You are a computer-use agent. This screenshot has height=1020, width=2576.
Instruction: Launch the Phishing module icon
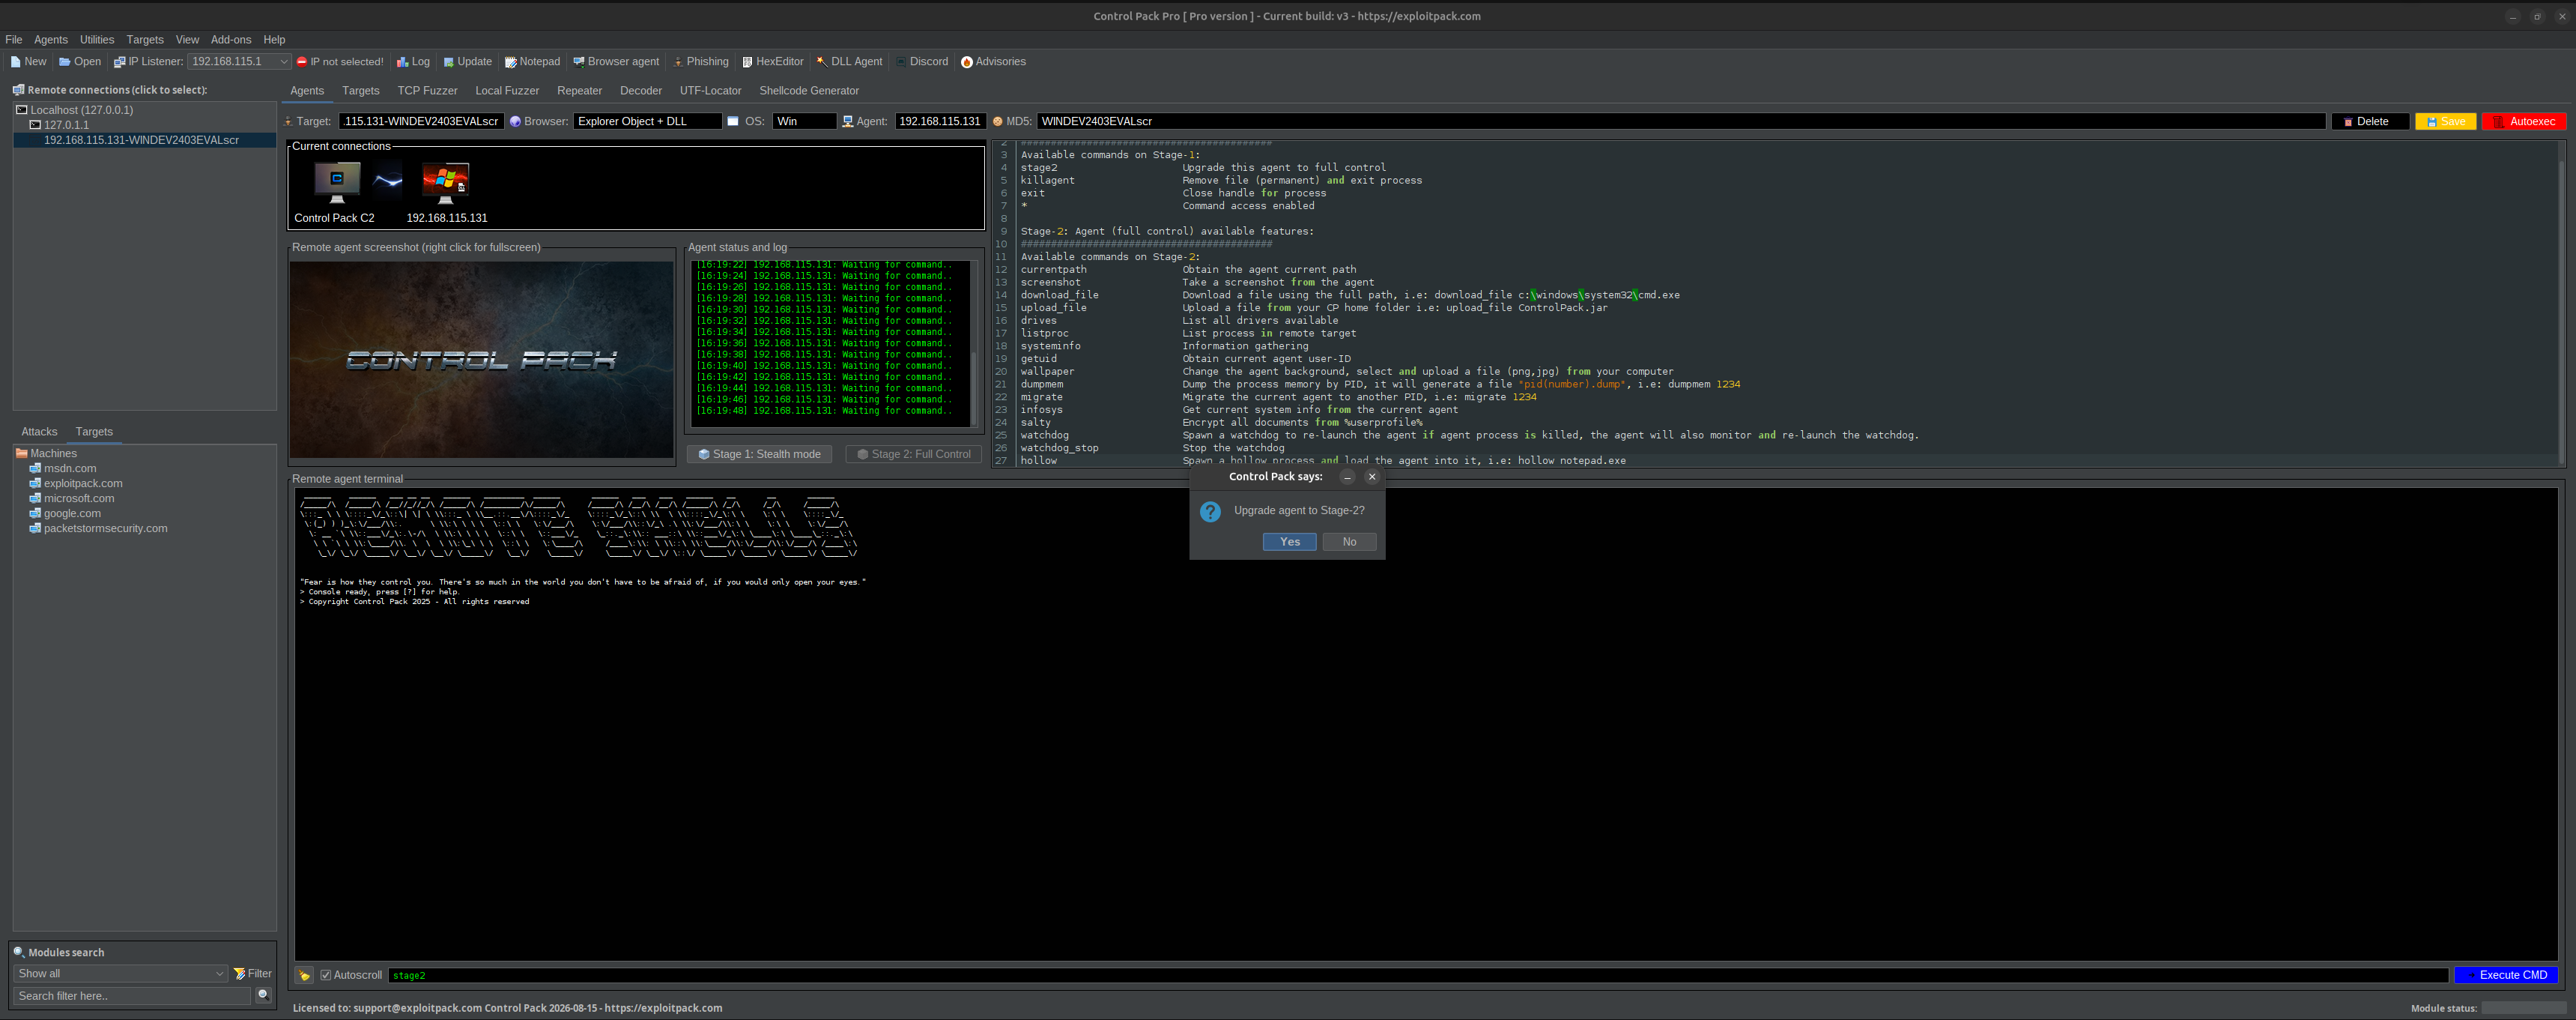(700, 62)
